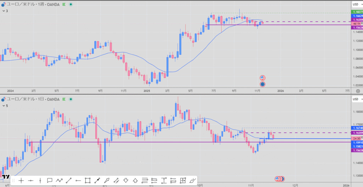Select the vertical line drawing tool
Viewport: 363px width, 187px height.
pyautogui.click(x=40, y=181)
